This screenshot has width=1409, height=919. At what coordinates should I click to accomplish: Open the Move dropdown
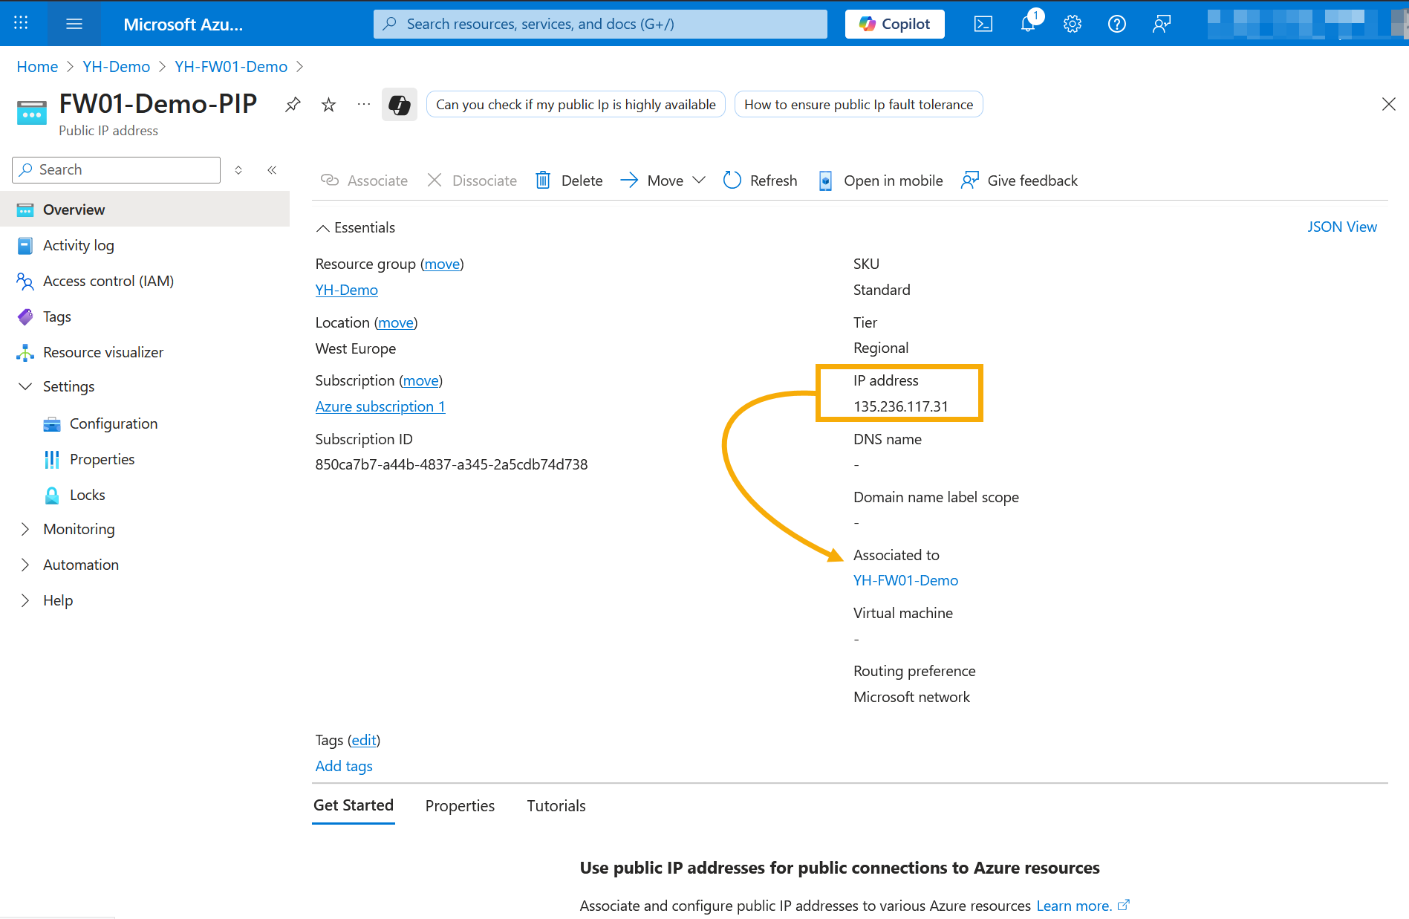click(x=663, y=181)
